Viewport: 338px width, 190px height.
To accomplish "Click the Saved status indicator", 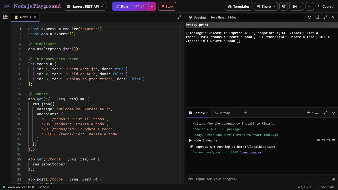I will (x=45, y=187).
